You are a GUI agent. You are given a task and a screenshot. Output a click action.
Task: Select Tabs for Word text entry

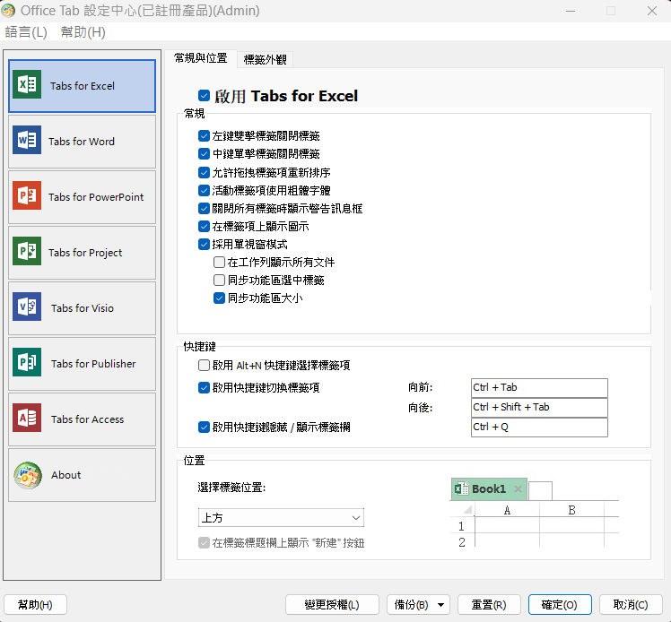pyautogui.click(x=82, y=142)
